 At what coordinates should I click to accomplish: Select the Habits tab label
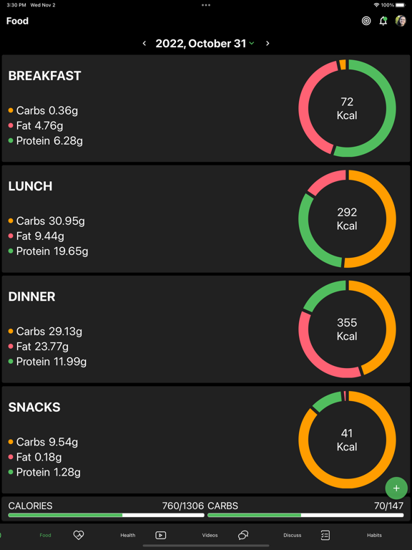coord(374,535)
